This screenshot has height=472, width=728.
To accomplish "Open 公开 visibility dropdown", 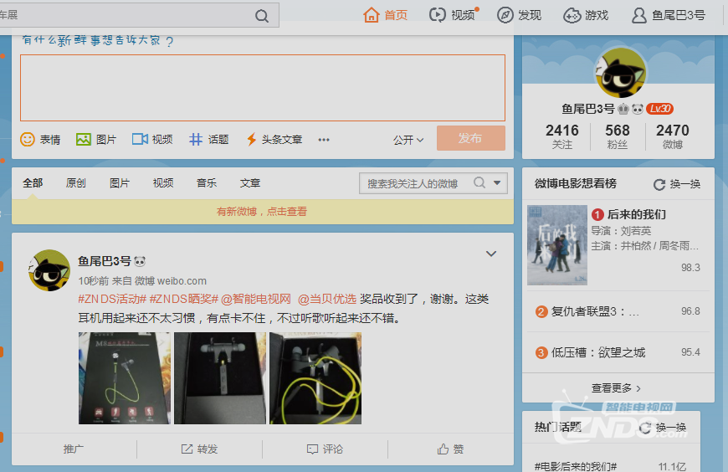I will [408, 140].
